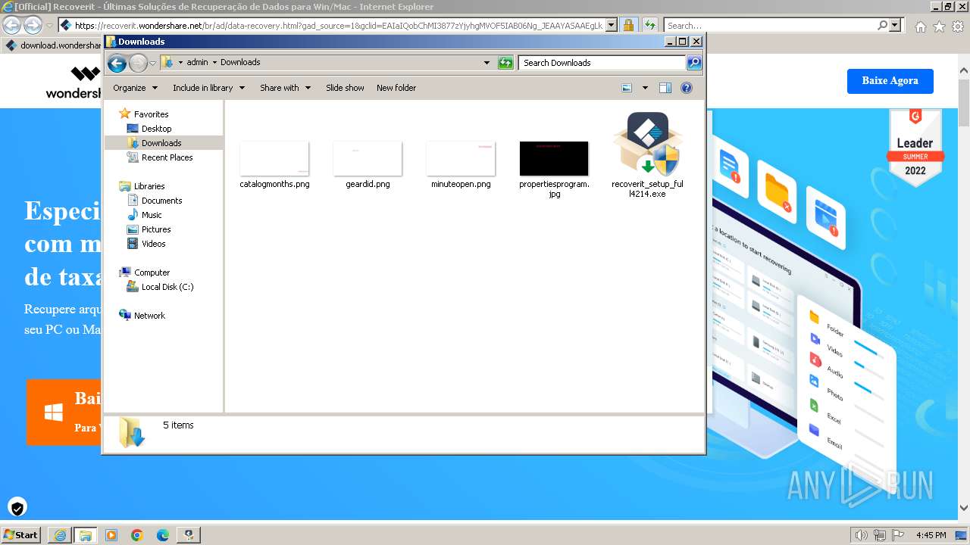Click the webpage vertical scrollbar down arrow

964,509
